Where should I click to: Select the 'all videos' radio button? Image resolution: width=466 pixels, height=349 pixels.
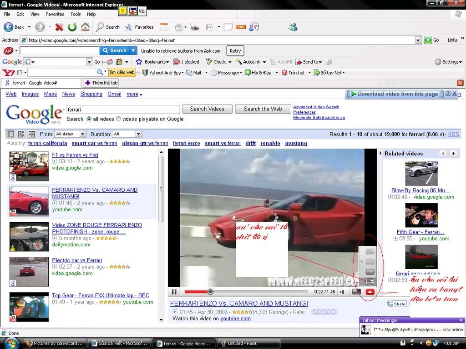tap(89, 119)
